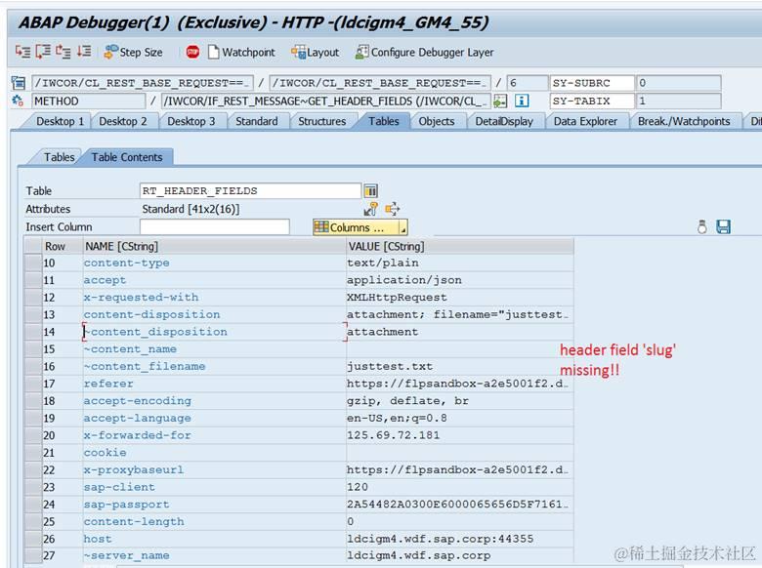Click the value justtest.txt

click(x=389, y=367)
